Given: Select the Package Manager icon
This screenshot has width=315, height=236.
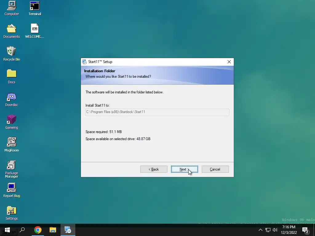Looking at the screenshot, I should point(12,169).
